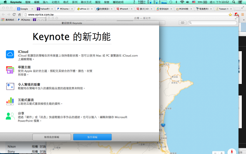This screenshot has width=246, height=154.
Task: Switch to the PChome tab
Action: point(64,9)
